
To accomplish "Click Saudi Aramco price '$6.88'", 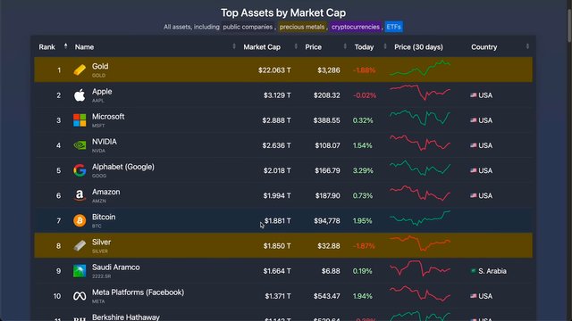I will [331, 271].
